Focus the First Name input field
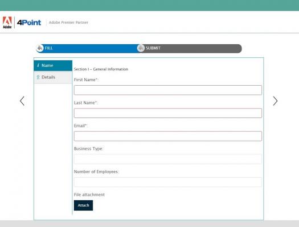 tap(168, 90)
